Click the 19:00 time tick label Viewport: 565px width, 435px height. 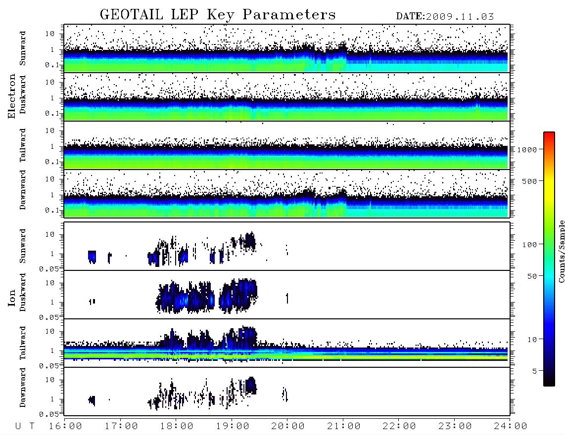(x=233, y=427)
